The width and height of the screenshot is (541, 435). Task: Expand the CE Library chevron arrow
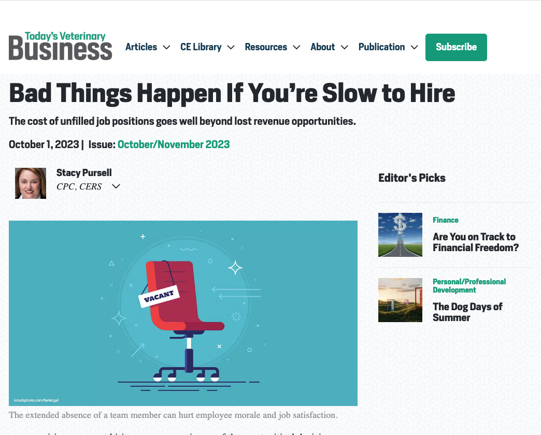231,47
